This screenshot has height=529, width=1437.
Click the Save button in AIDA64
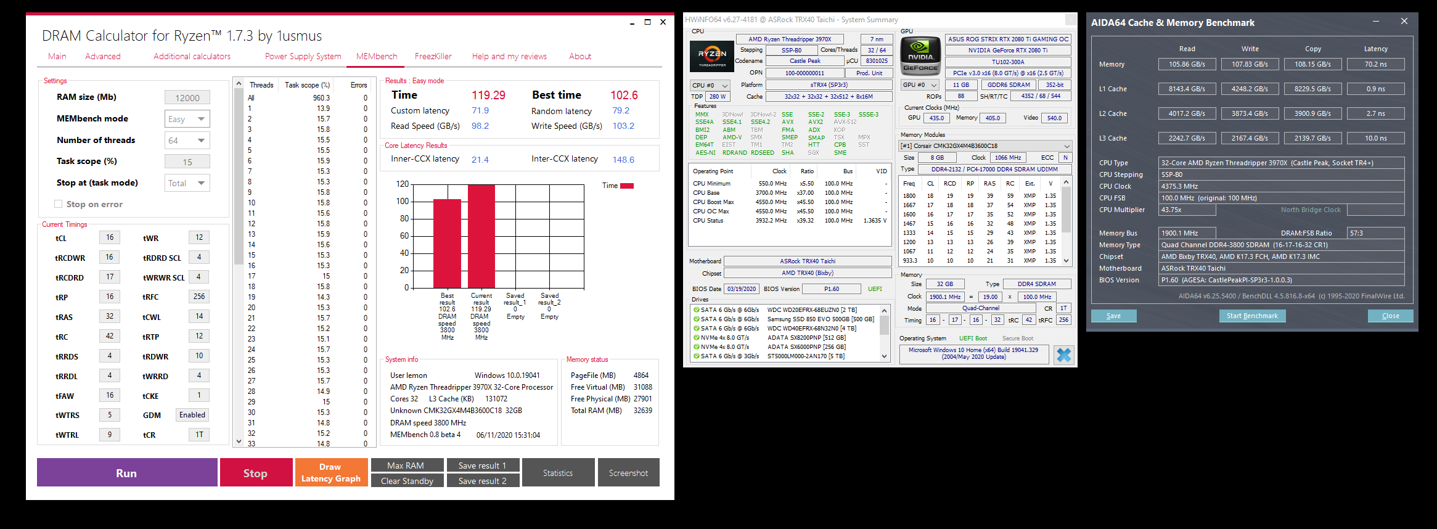pyautogui.click(x=1113, y=316)
